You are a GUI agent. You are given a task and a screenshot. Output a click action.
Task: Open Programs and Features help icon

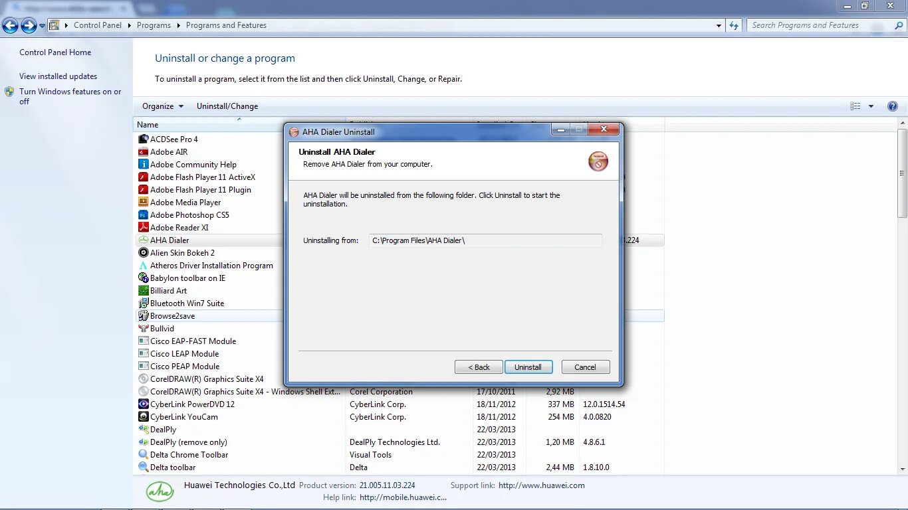(893, 106)
